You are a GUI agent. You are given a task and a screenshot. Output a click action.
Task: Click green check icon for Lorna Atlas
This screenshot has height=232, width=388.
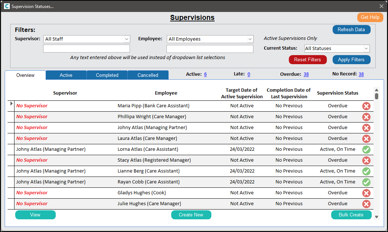tap(366, 149)
